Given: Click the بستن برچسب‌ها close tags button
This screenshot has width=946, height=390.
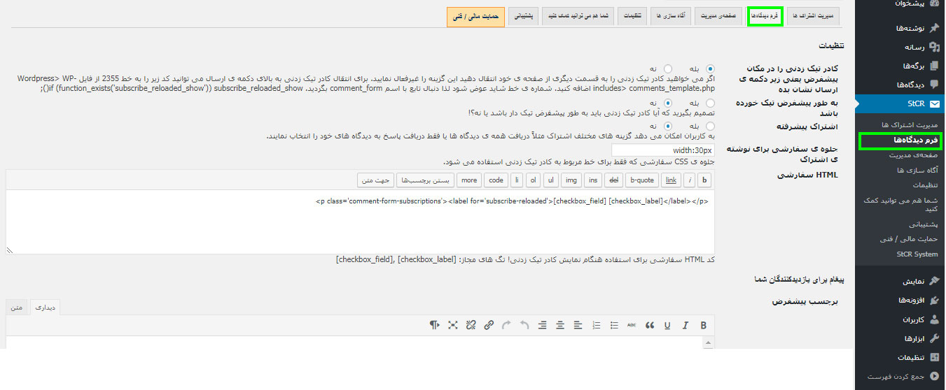Looking at the screenshot, I should click(x=425, y=180).
